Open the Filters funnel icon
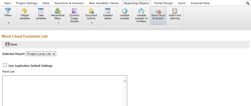The height and width of the screenshot is (106, 251). (8, 11)
